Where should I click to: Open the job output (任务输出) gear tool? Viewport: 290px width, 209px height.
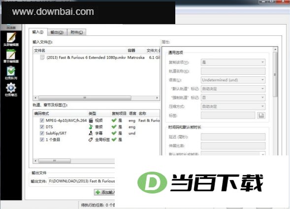point(11,90)
